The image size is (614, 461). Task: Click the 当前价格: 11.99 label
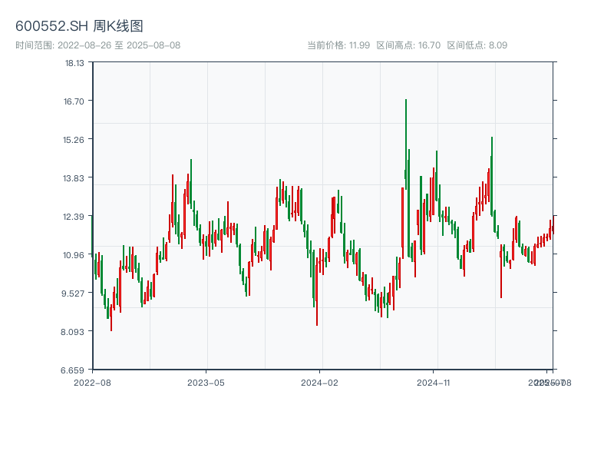click(x=338, y=45)
